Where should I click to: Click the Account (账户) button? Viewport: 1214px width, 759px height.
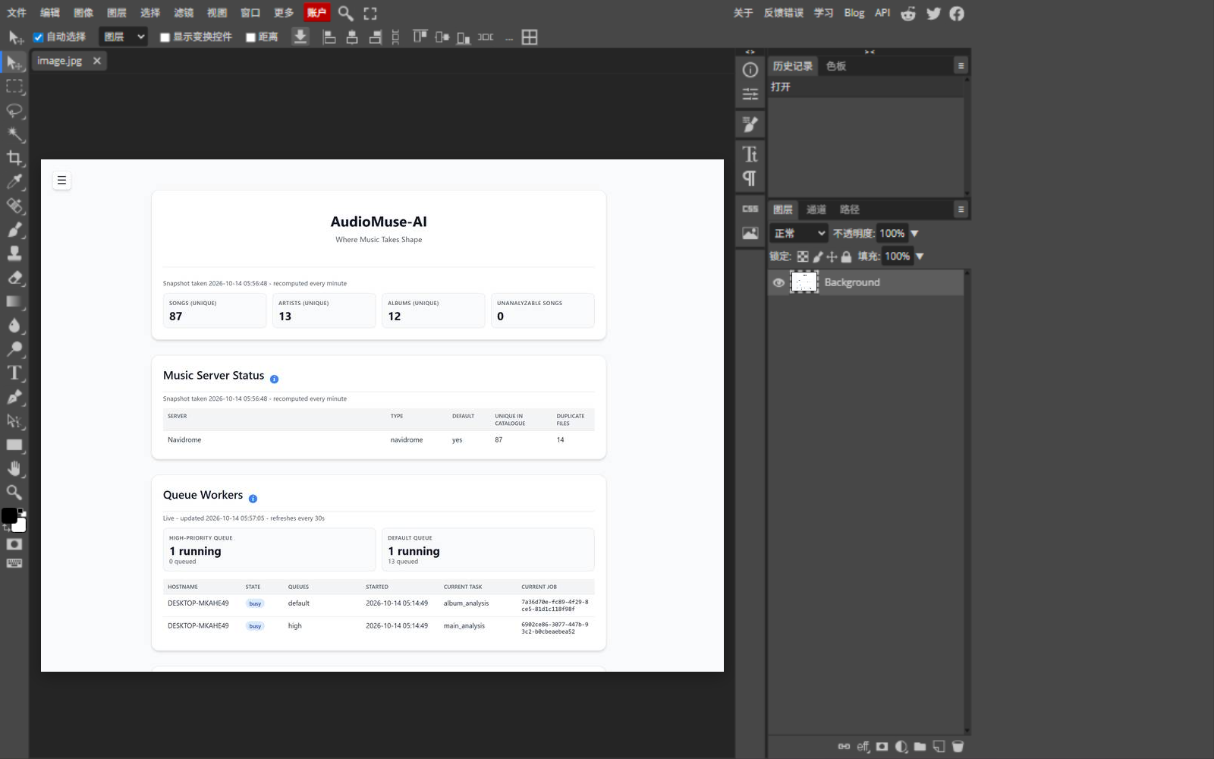point(316,13)
